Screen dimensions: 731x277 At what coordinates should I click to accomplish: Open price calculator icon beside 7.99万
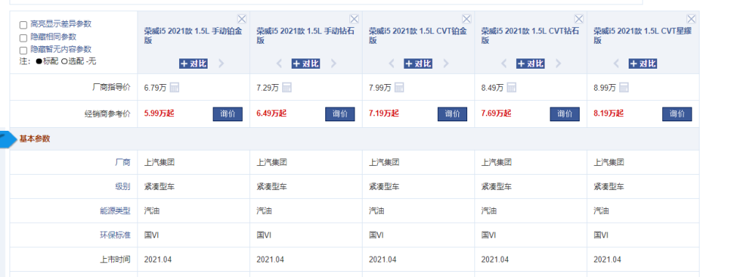click(399, 87)
